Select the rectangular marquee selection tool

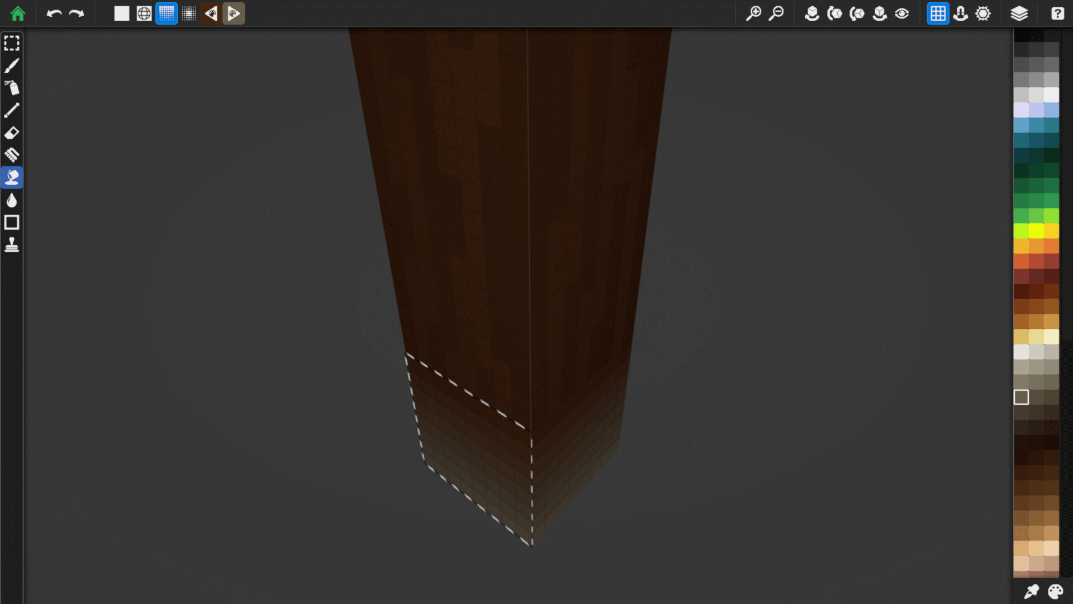12,43
